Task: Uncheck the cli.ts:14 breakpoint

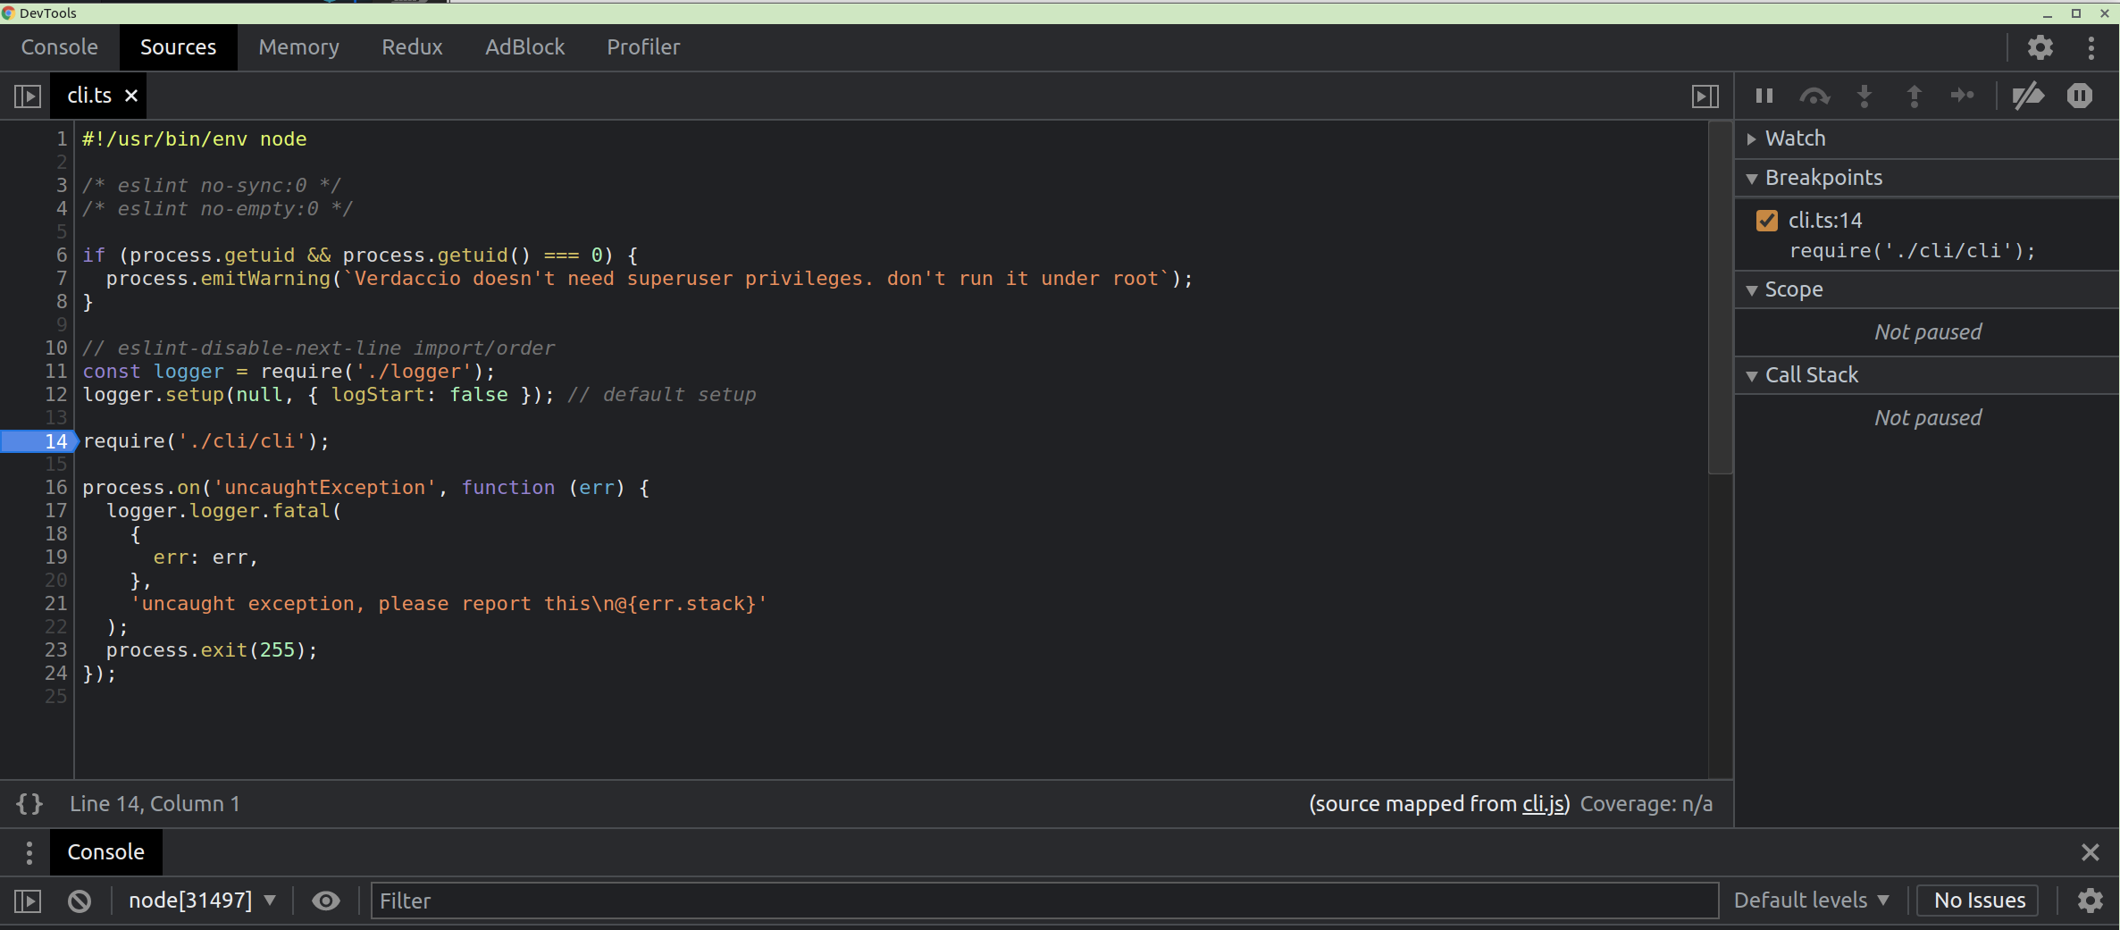Action: coord(1765,220)
